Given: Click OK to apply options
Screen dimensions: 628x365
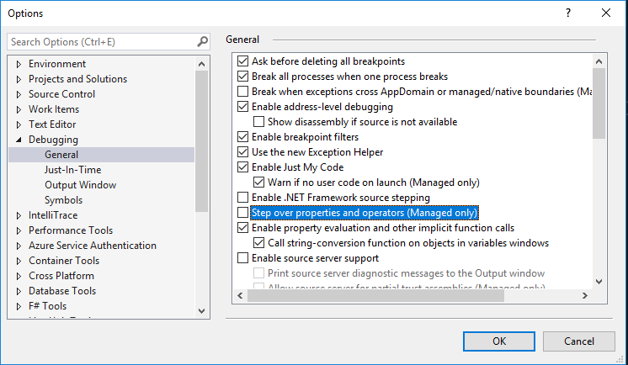Looking at the screenshot, I should 499,341.
